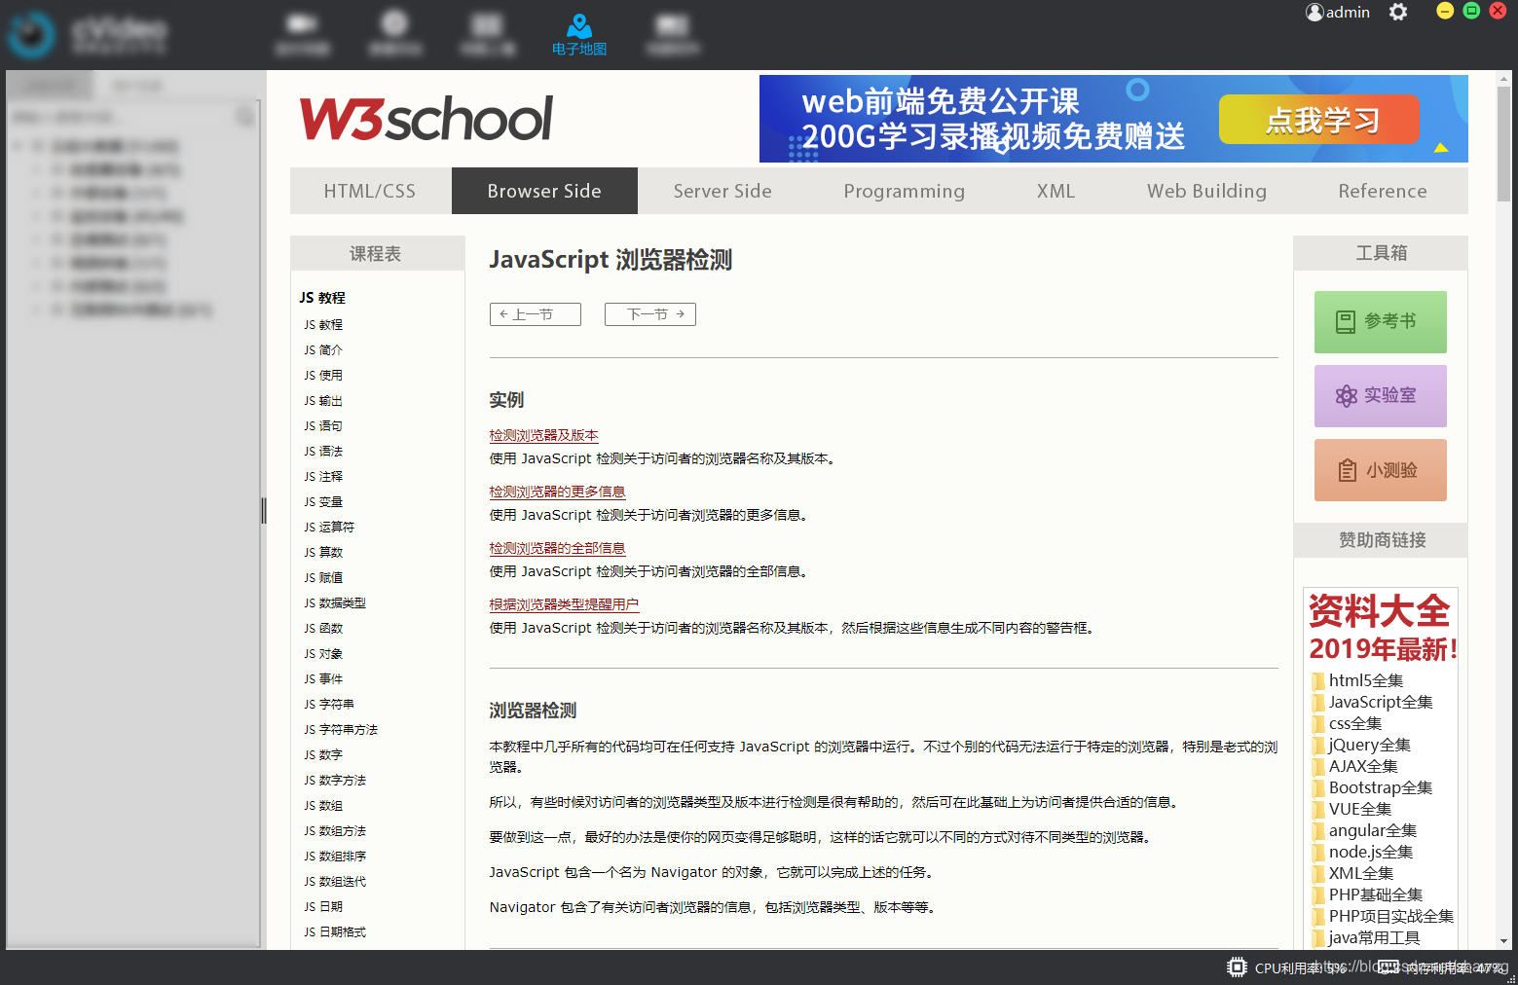Click the admin user account icon
Screen dimensions: 1518x985
[1314, 12]
